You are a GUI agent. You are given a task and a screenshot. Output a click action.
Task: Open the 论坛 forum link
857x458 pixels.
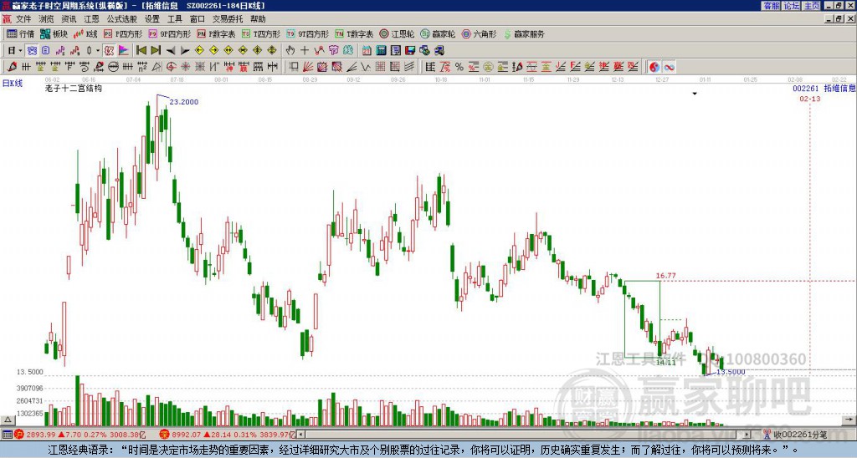791,6
